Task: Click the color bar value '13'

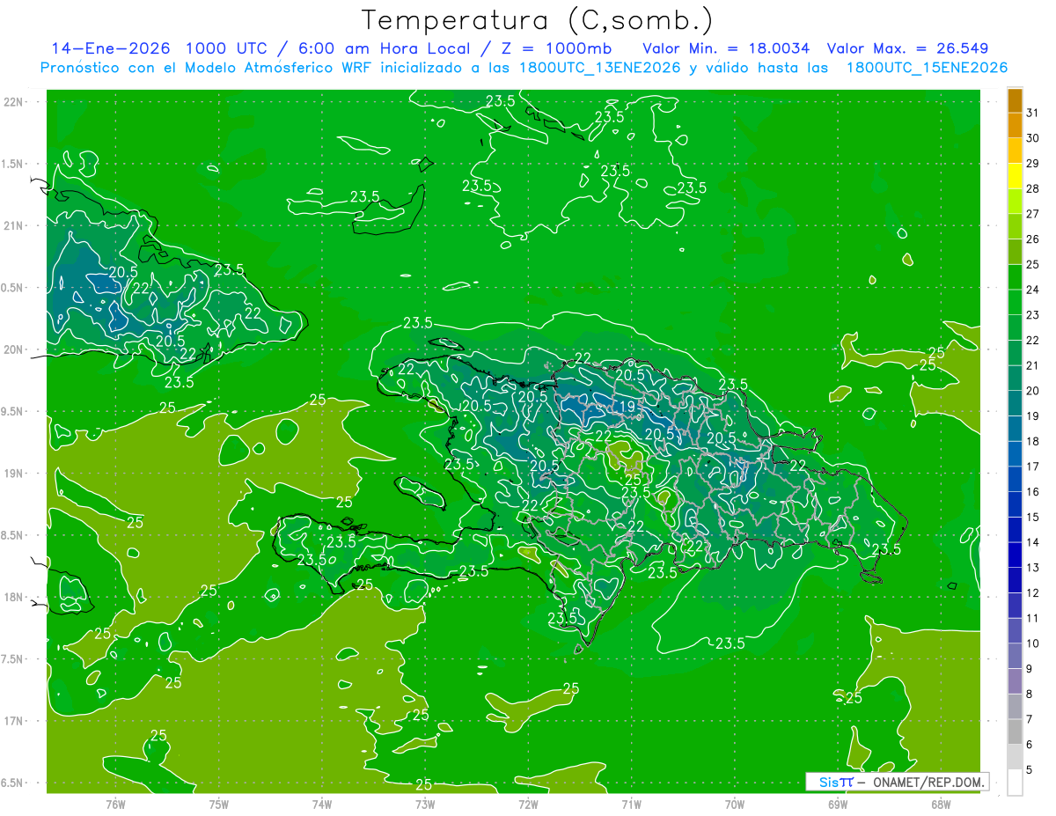Action: point(1033,568)
